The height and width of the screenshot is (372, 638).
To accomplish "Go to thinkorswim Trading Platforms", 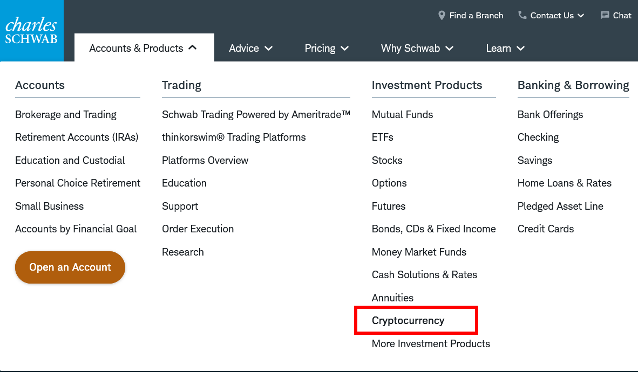I will [x=234, y=137].
